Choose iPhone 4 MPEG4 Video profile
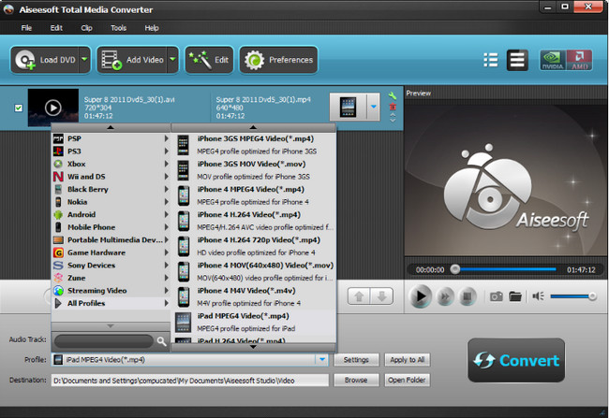This screenshot has width=609, height=418. 254,195
